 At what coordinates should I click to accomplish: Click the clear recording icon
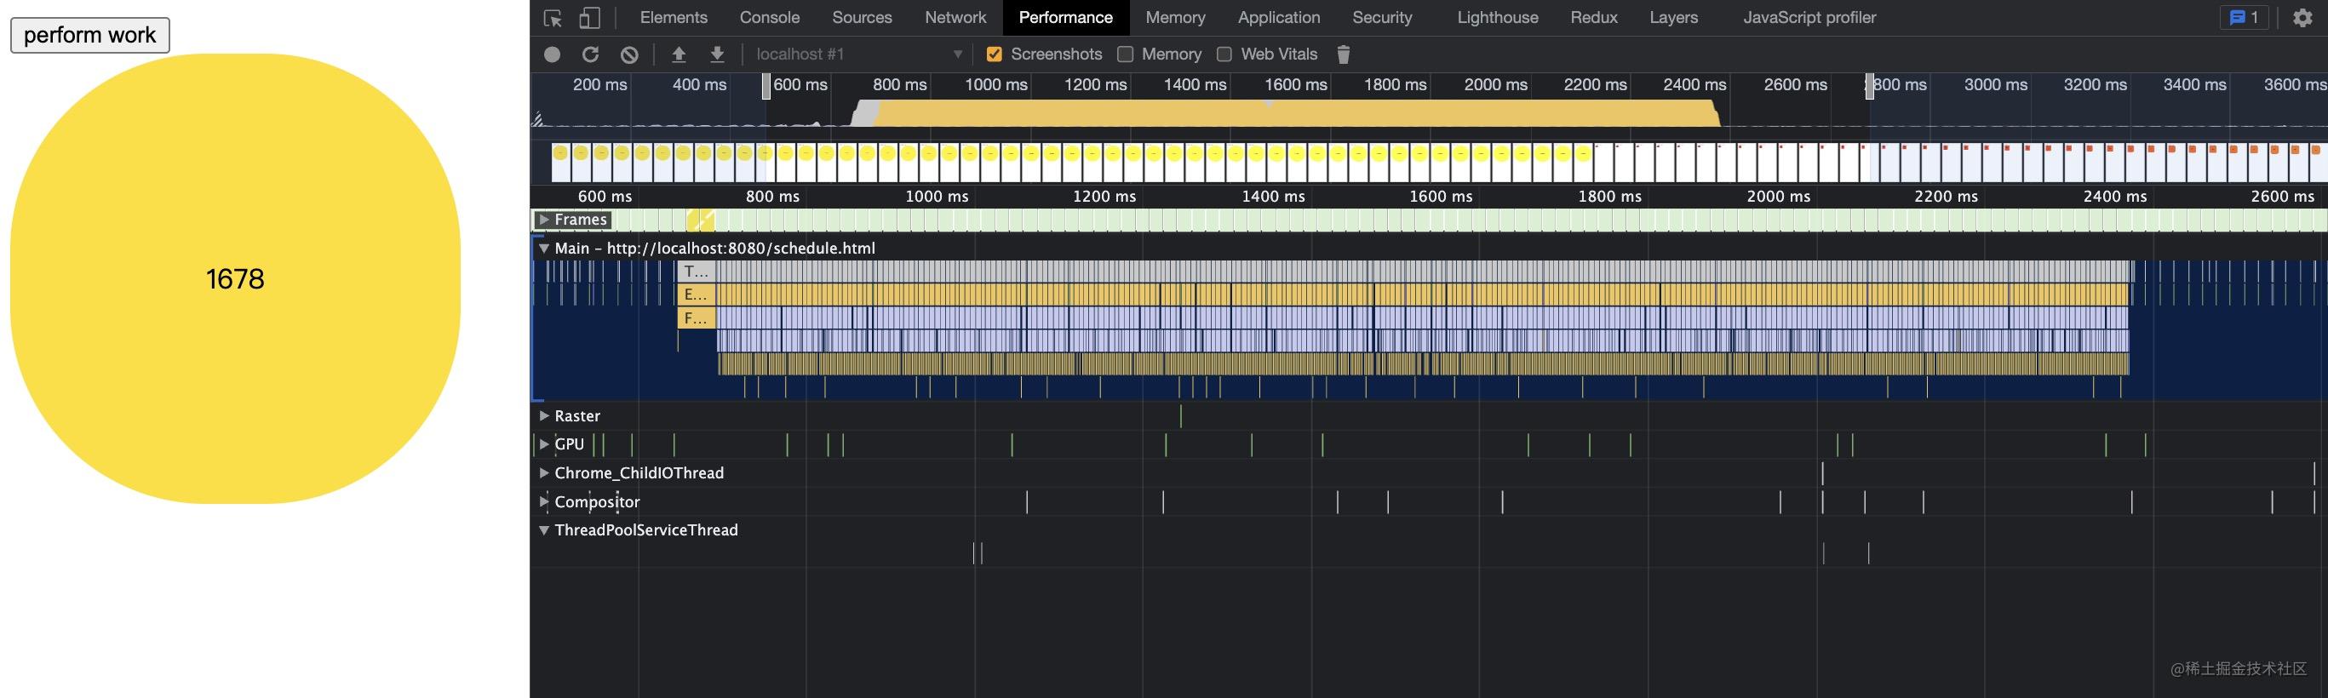(x=630, y=54)
